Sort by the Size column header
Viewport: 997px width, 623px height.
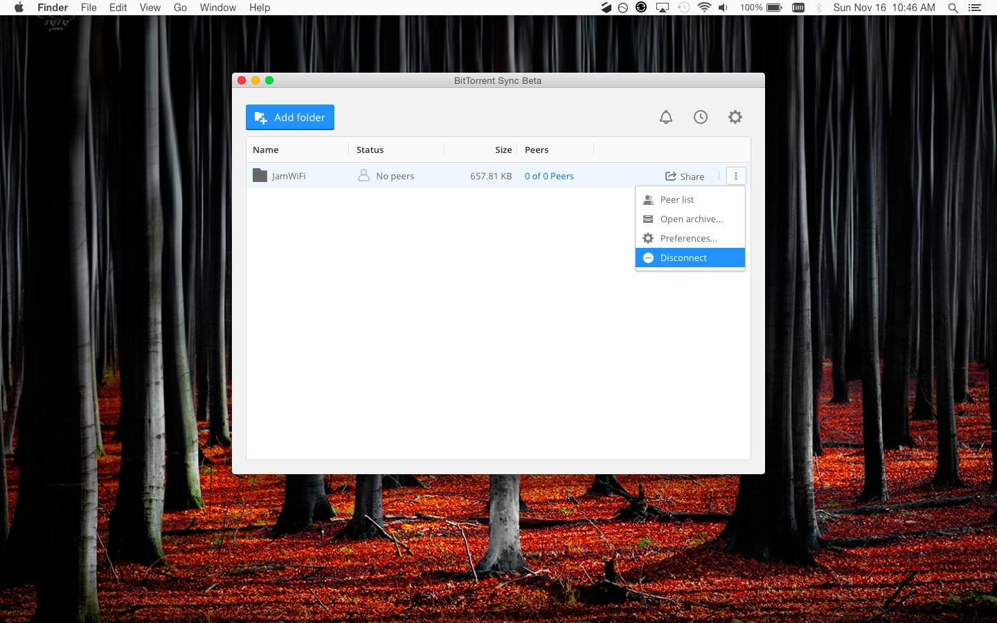tap(503, 150)
